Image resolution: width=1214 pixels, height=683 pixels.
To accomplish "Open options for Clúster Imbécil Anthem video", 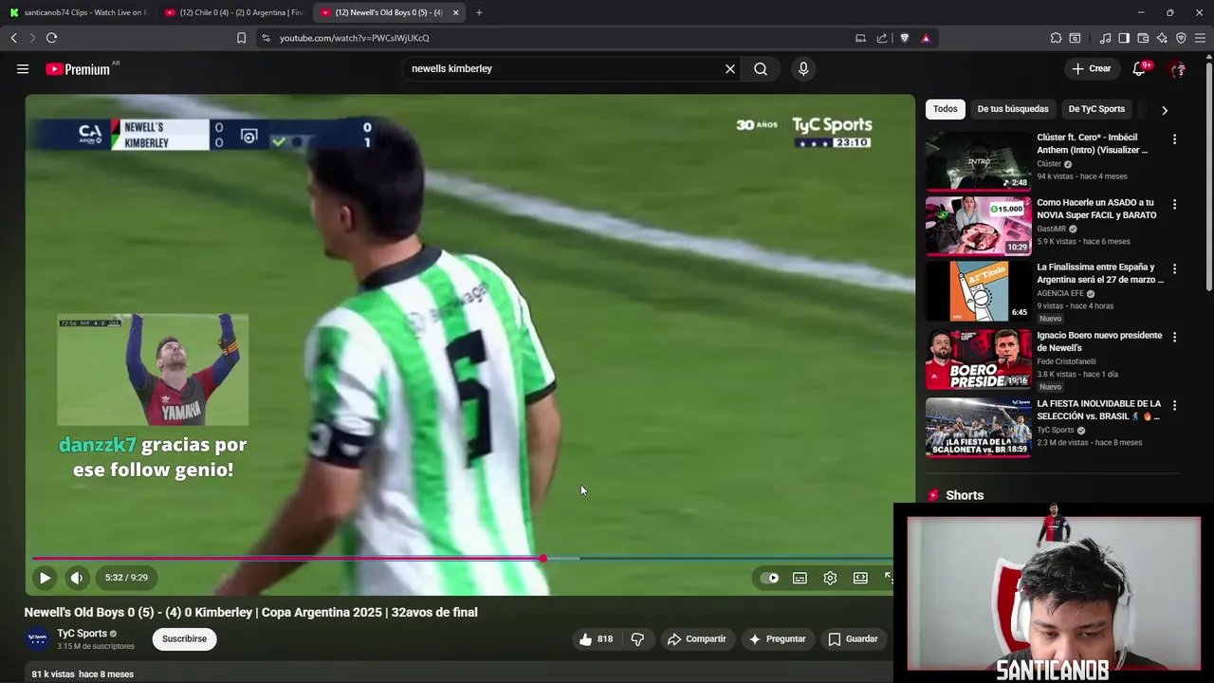I will coord(1174,139).
